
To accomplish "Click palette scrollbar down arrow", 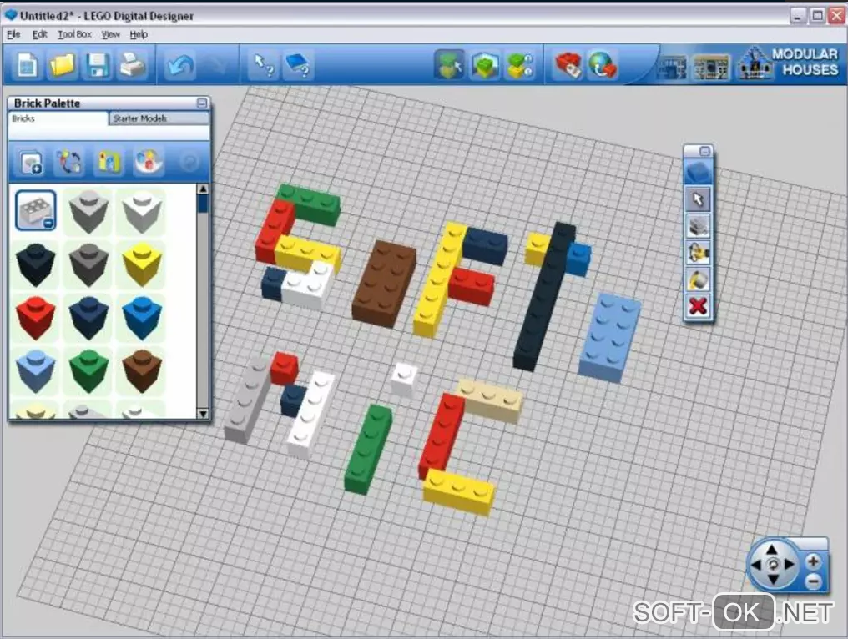I will tap(203, 414).
